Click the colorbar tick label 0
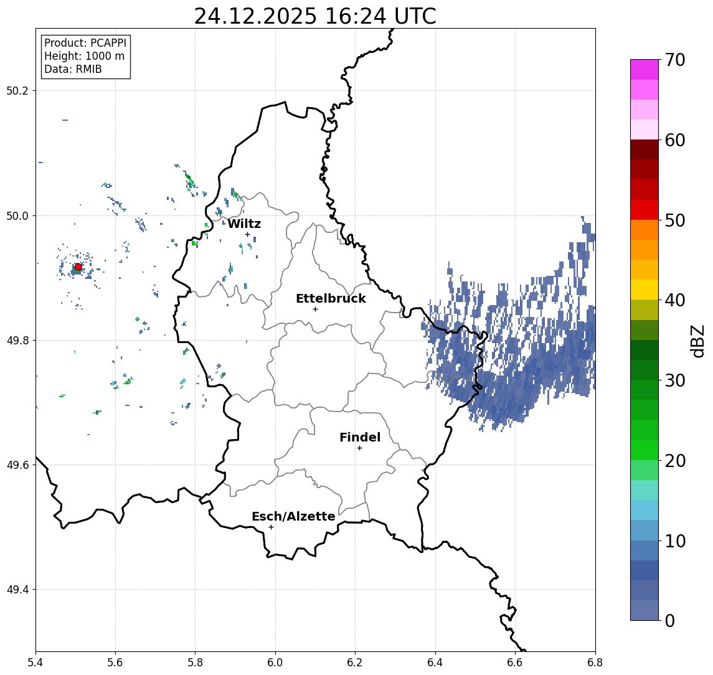713x675 pixels. tap(670, 620)
